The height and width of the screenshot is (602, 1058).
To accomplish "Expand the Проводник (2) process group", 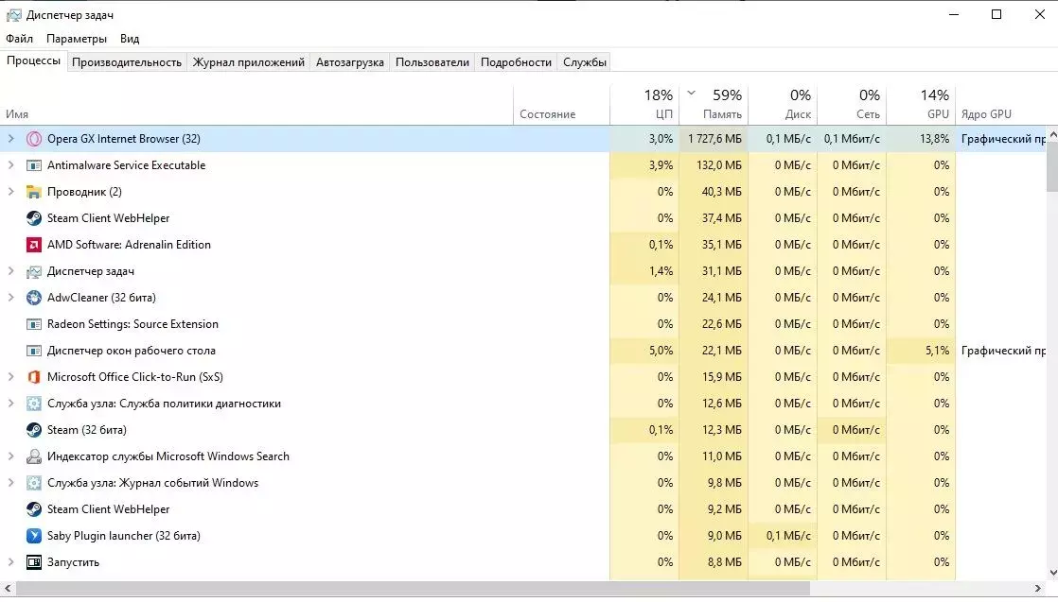I will 10,192.
